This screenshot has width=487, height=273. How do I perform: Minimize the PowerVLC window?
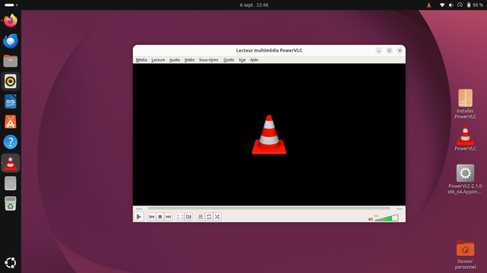pyautogui.click(x=379, y=51)
